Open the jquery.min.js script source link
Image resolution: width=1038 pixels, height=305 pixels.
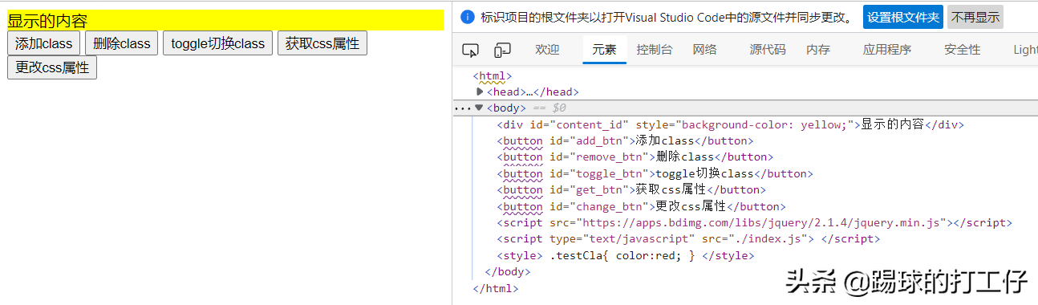click(763, 222)
